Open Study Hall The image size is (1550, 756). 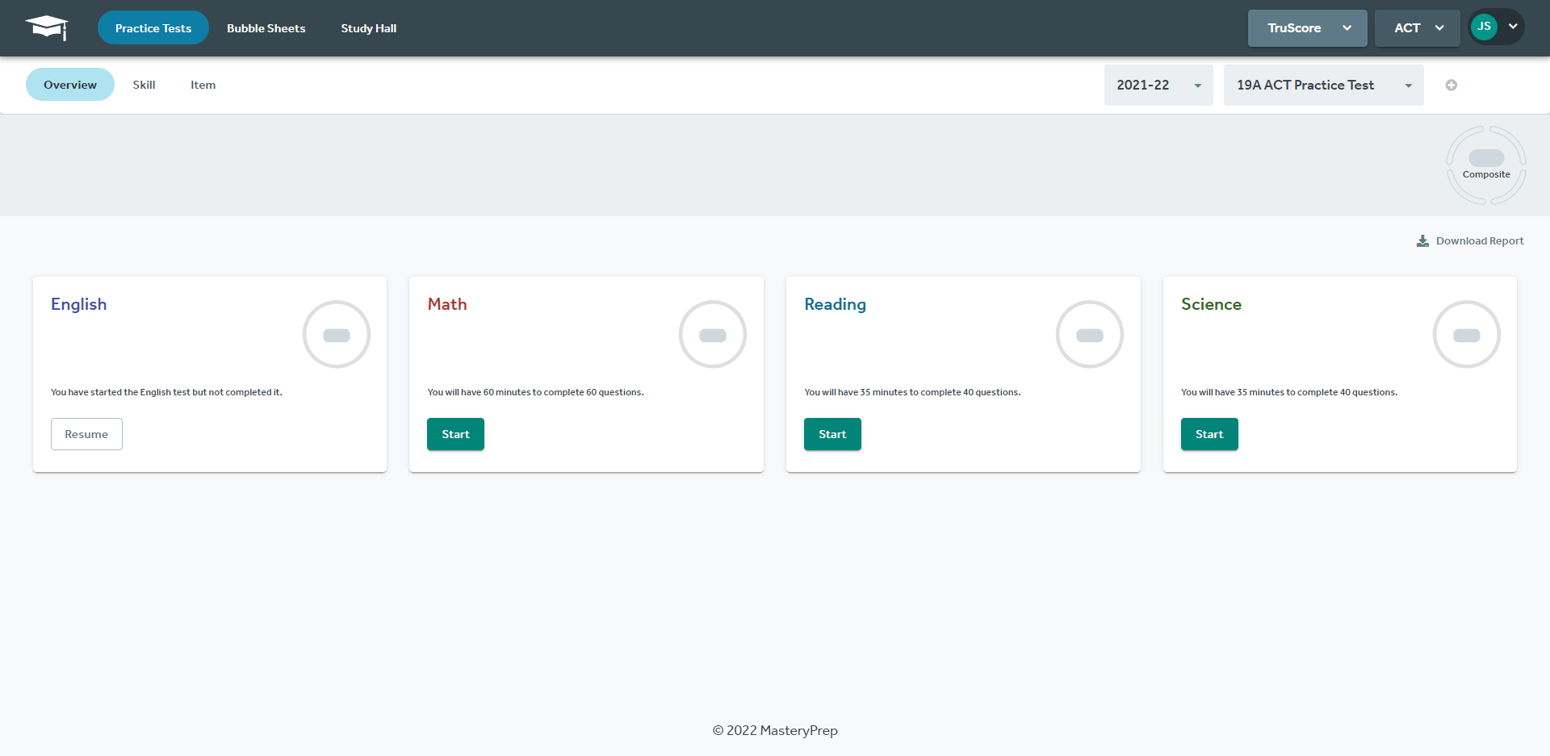(x=368, y=27)
